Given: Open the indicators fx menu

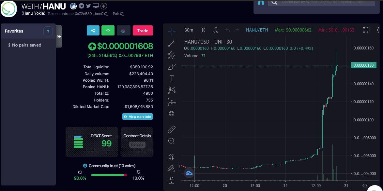Looking at the screenshot, I should [x=215, y=30].
